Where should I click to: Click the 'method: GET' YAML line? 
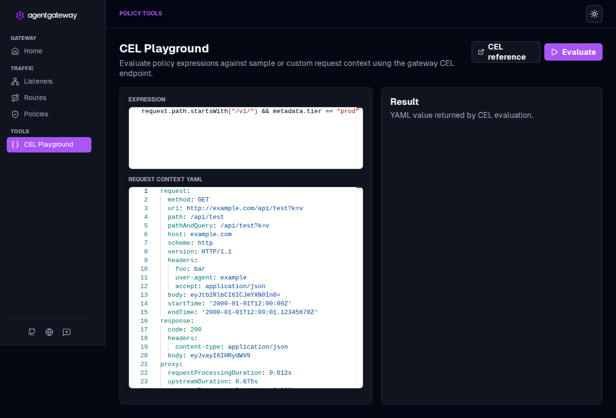188,200
